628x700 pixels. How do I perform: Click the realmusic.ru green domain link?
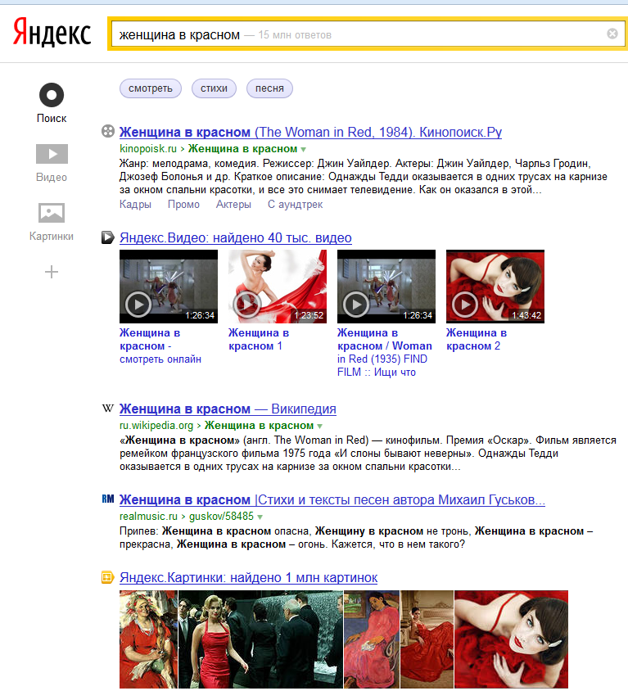coord(148,516)
